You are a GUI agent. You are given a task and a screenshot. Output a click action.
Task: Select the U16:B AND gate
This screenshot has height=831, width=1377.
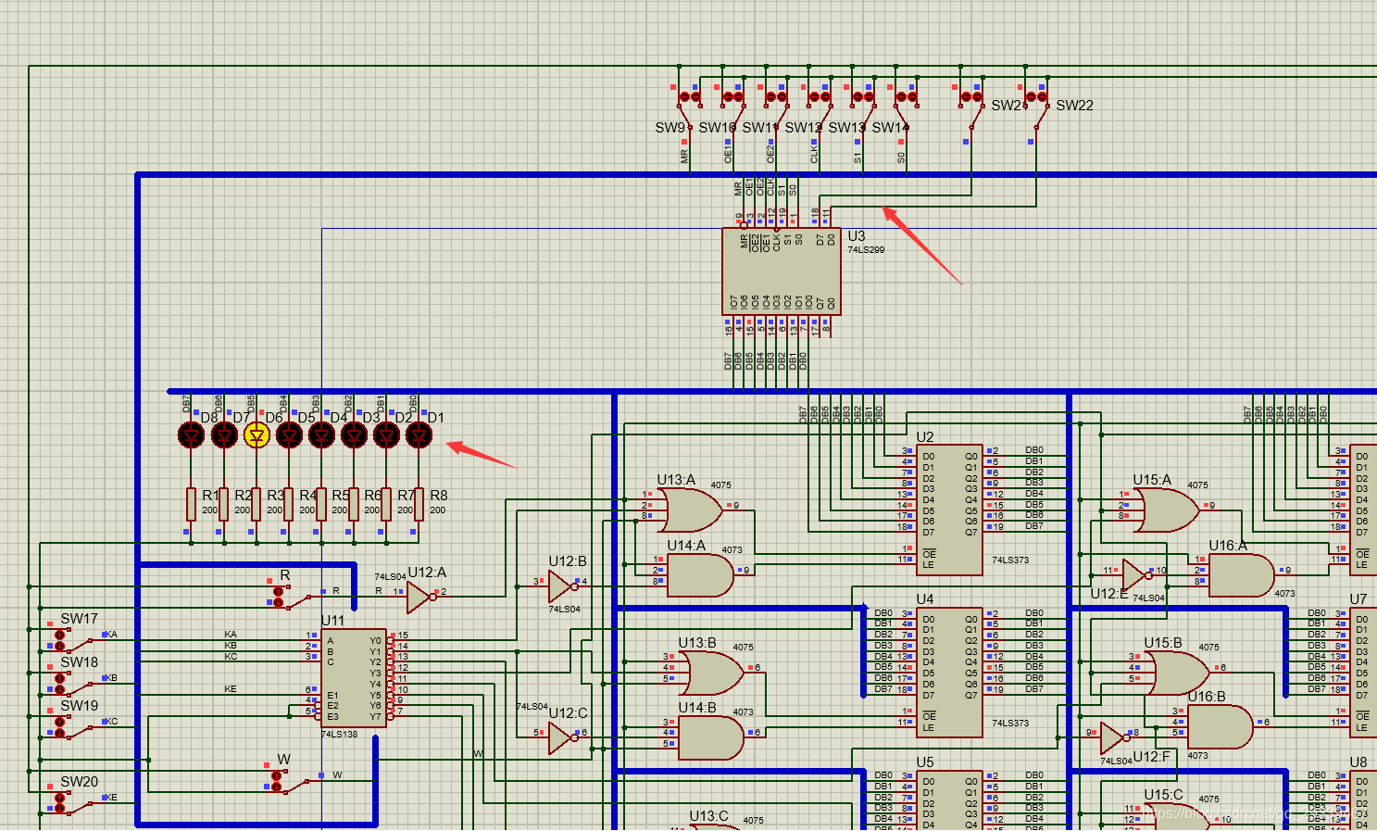1221,726
